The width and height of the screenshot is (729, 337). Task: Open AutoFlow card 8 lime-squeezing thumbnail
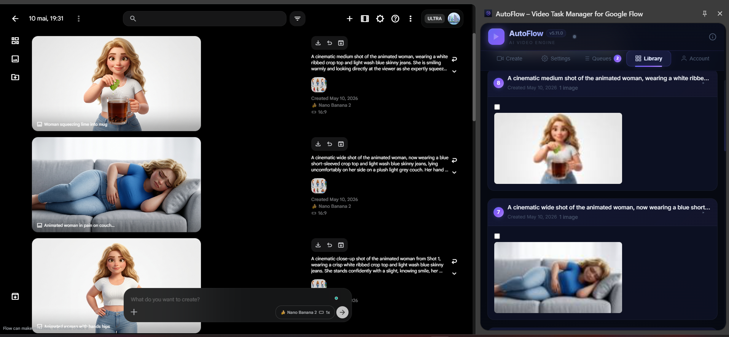pos(558,148)
